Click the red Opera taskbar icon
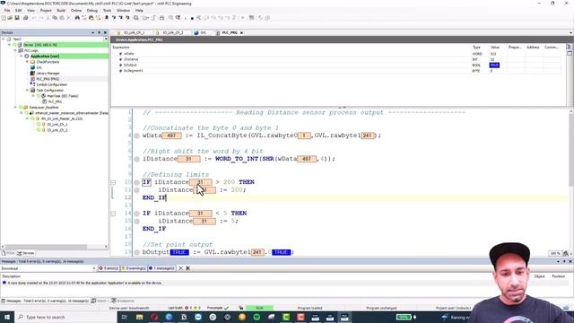The width and height of the screenshot is (574, 323). point(154,317)
